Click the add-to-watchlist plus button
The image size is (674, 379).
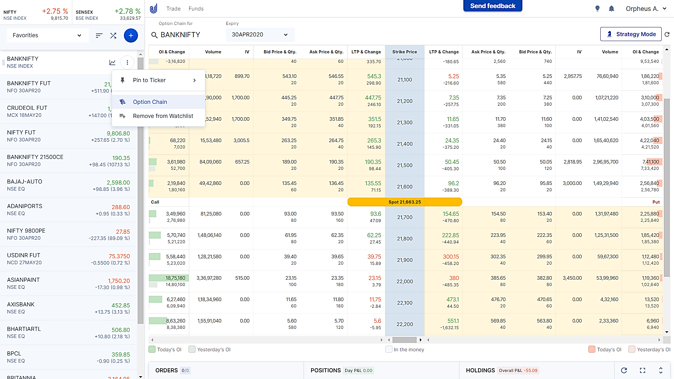point(131,35)
